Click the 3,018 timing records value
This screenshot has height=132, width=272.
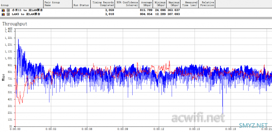(109, 14)
